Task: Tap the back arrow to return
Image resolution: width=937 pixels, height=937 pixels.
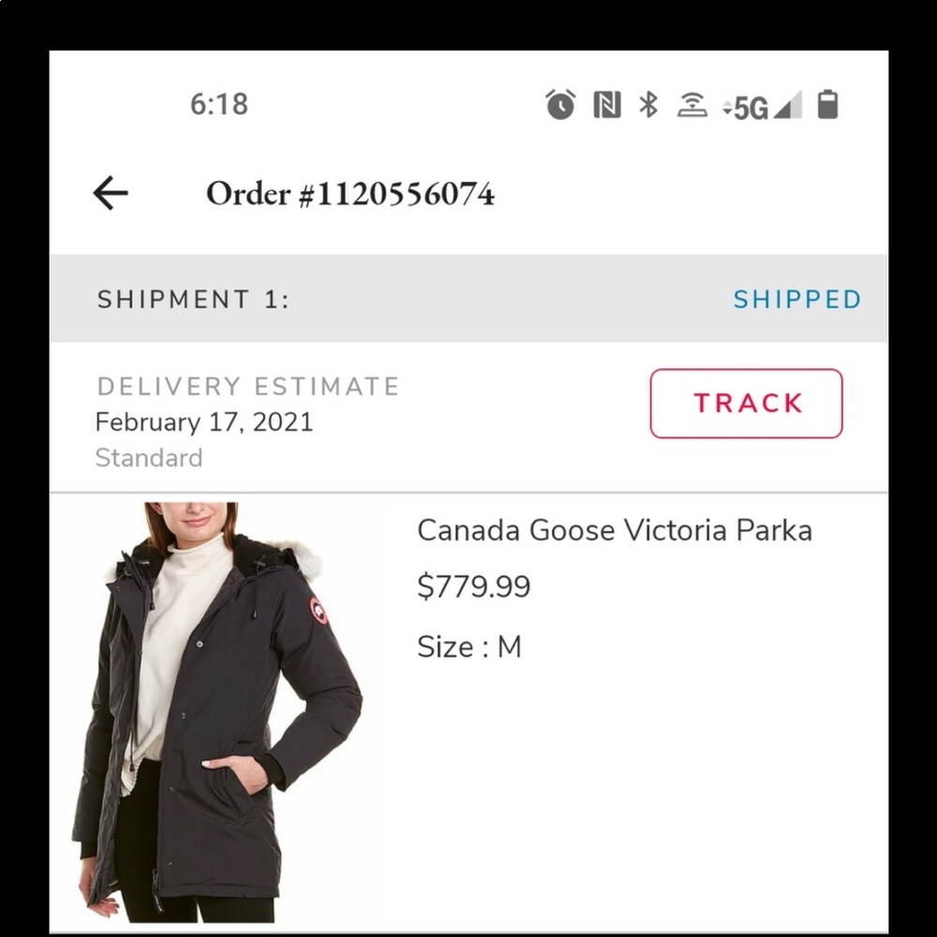Action: (x=111, y=193)
